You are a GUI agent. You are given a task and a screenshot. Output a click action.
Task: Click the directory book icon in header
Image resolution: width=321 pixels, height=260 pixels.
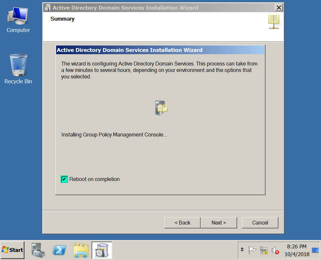pos(274,22)
